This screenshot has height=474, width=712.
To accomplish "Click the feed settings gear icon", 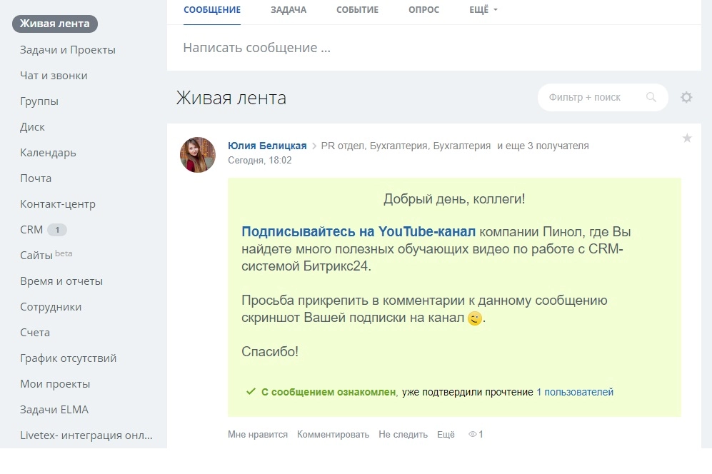I will (x=686, y=98).
